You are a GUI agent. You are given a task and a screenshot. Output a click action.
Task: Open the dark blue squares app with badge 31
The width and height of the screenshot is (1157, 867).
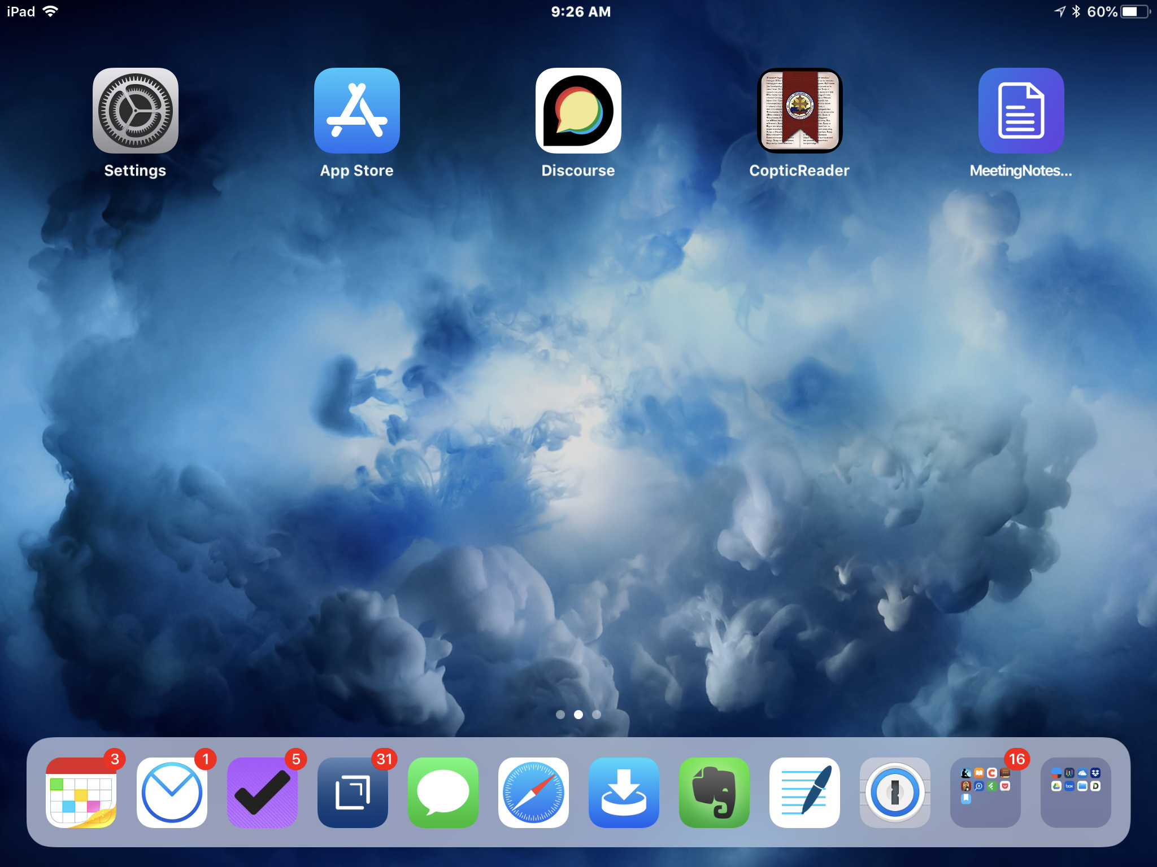click(x=353, y=792)
